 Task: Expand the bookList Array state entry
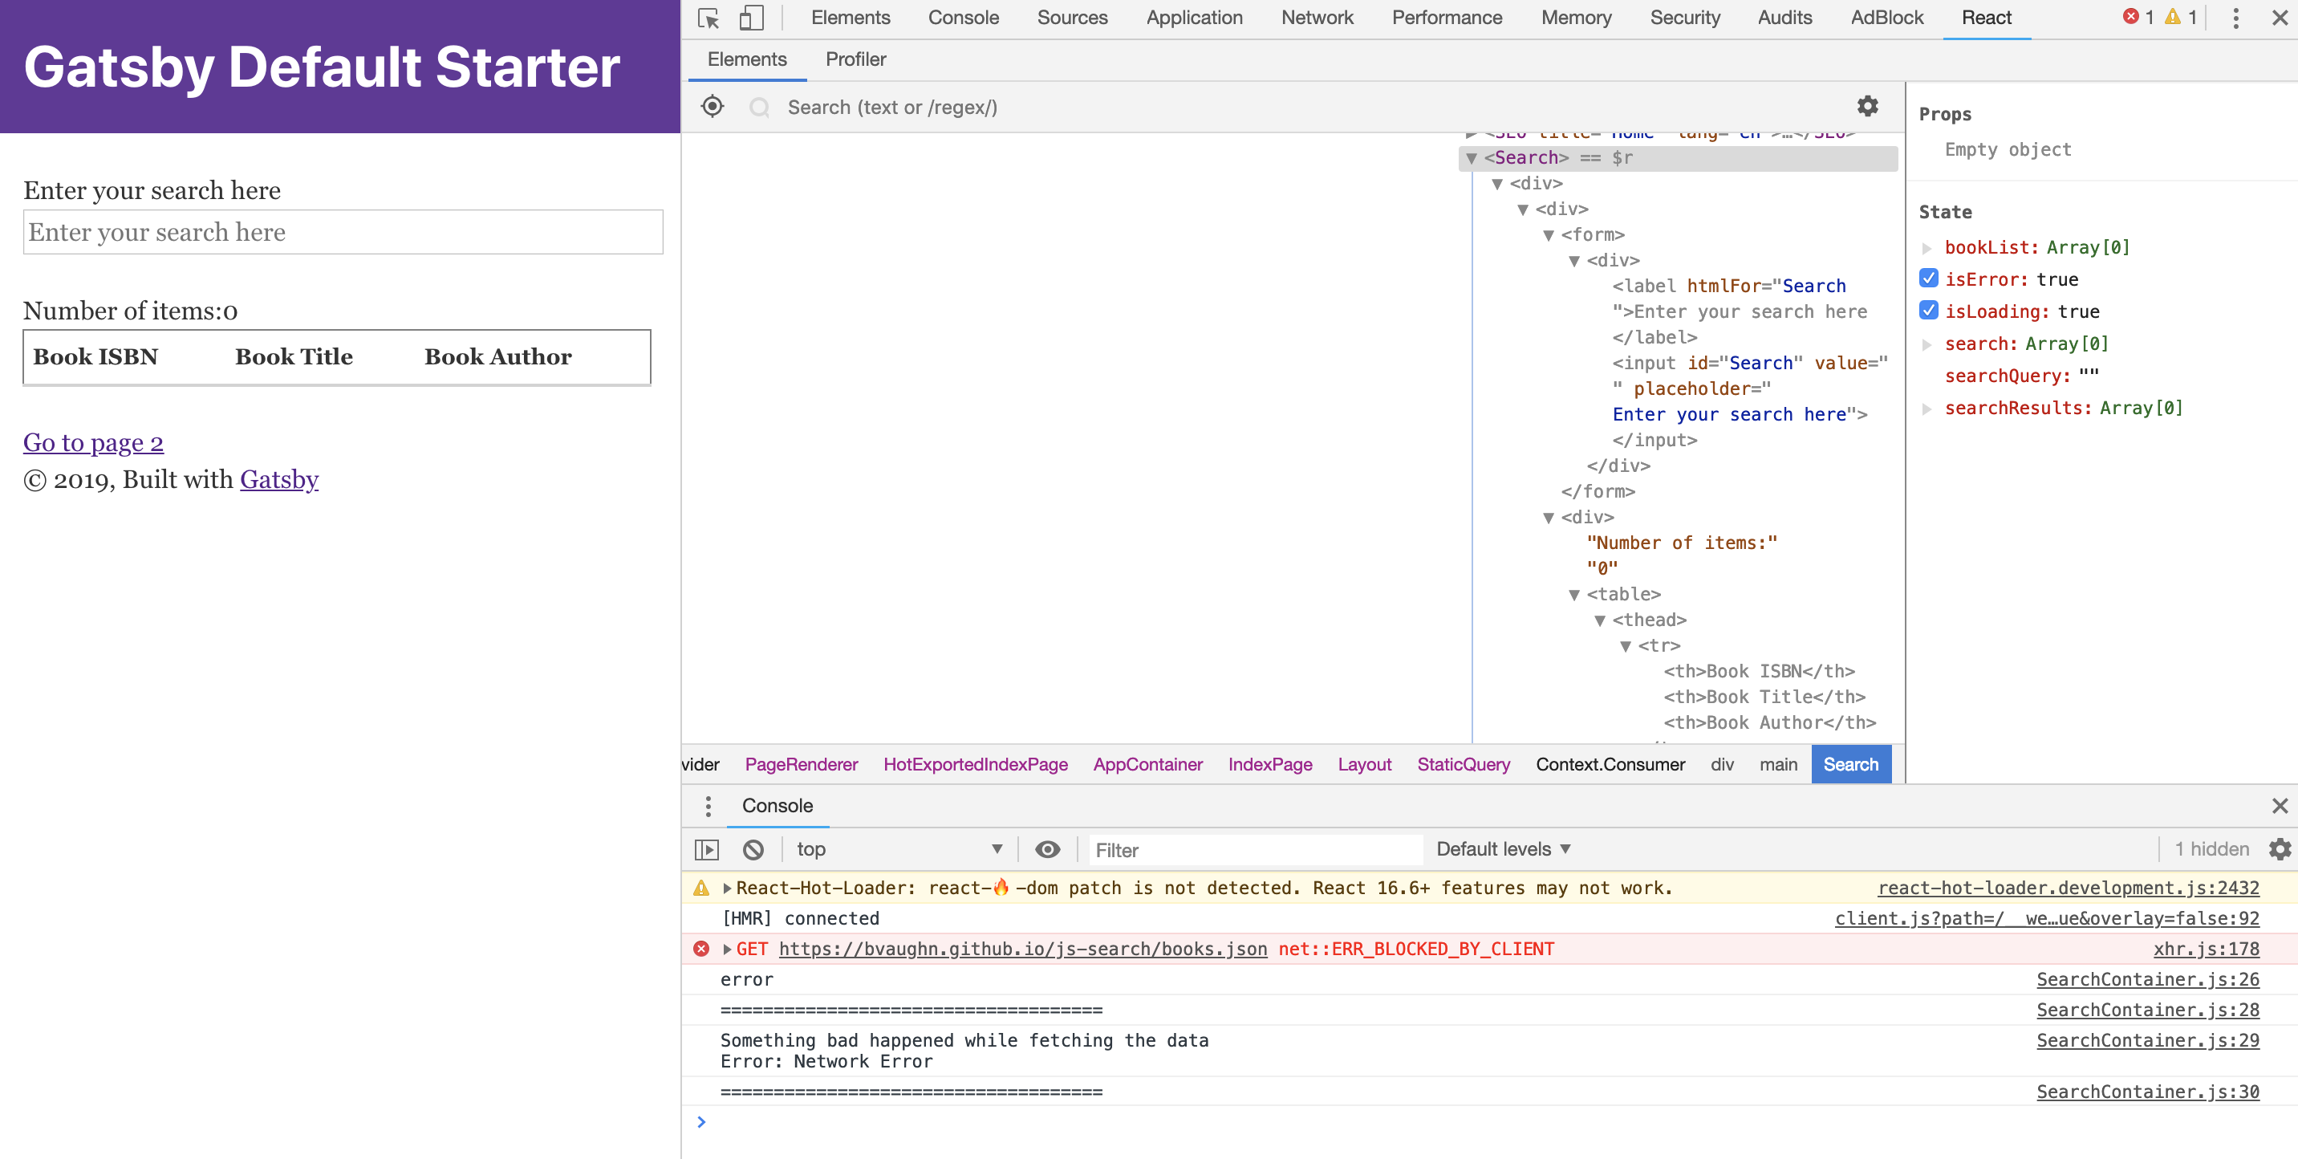click(x=1929, y=247)
